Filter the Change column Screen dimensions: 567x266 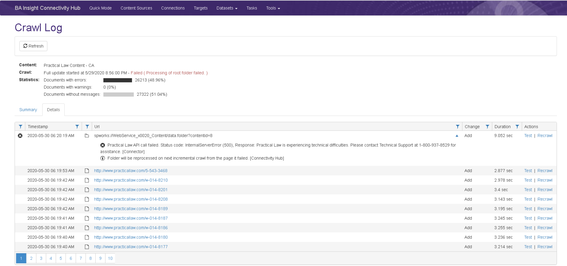tap(487, 126)
